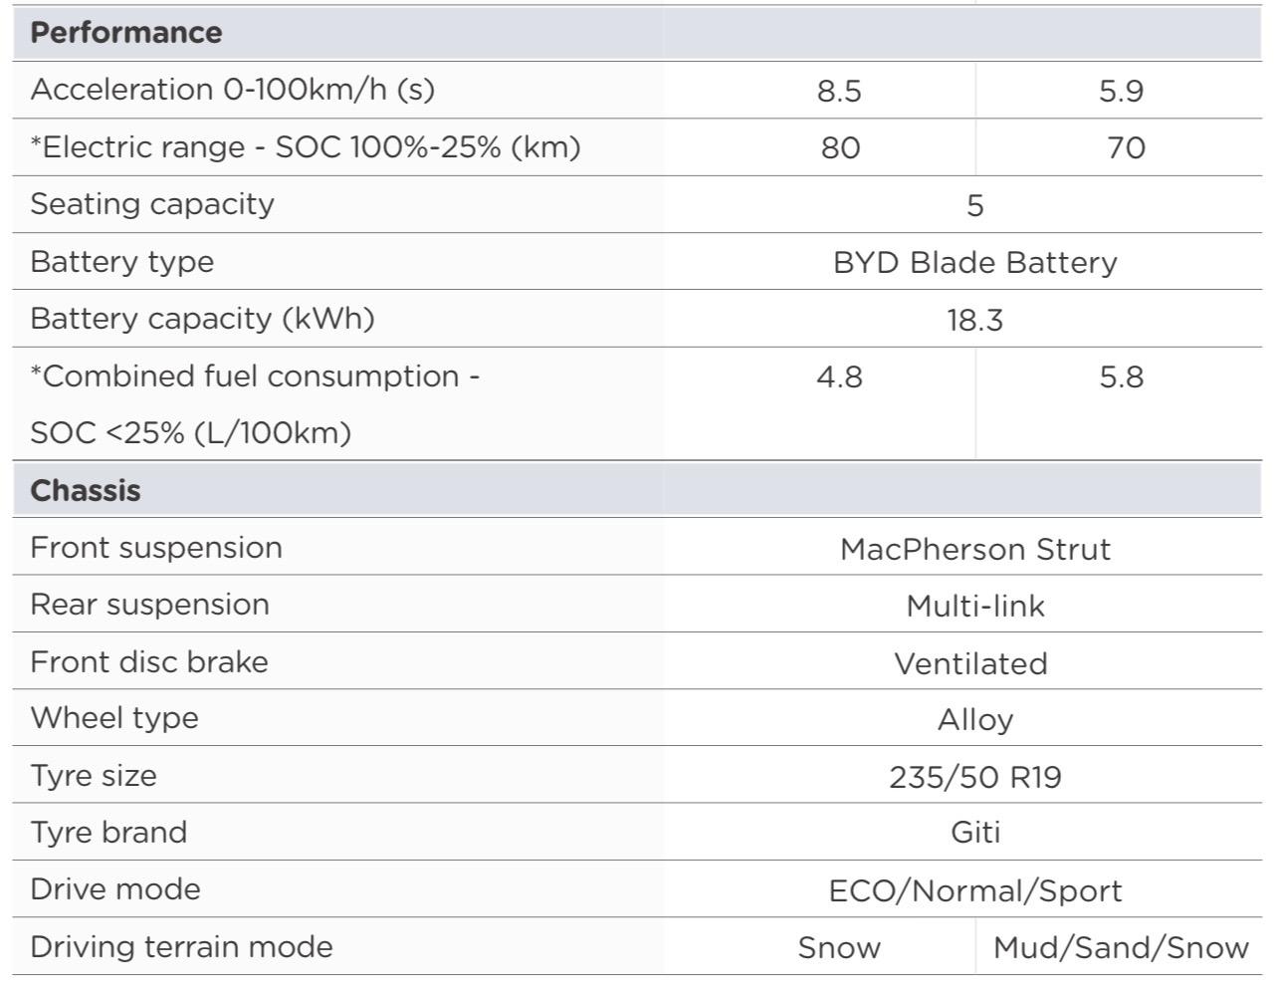1278x999 pixels.
Task: Click the BYD Blade Battery cell
Action: pos(975,263)
